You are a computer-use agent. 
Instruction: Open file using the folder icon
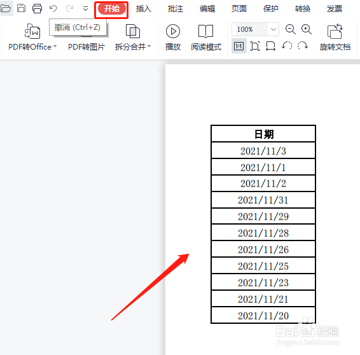[x=6, y=8]
